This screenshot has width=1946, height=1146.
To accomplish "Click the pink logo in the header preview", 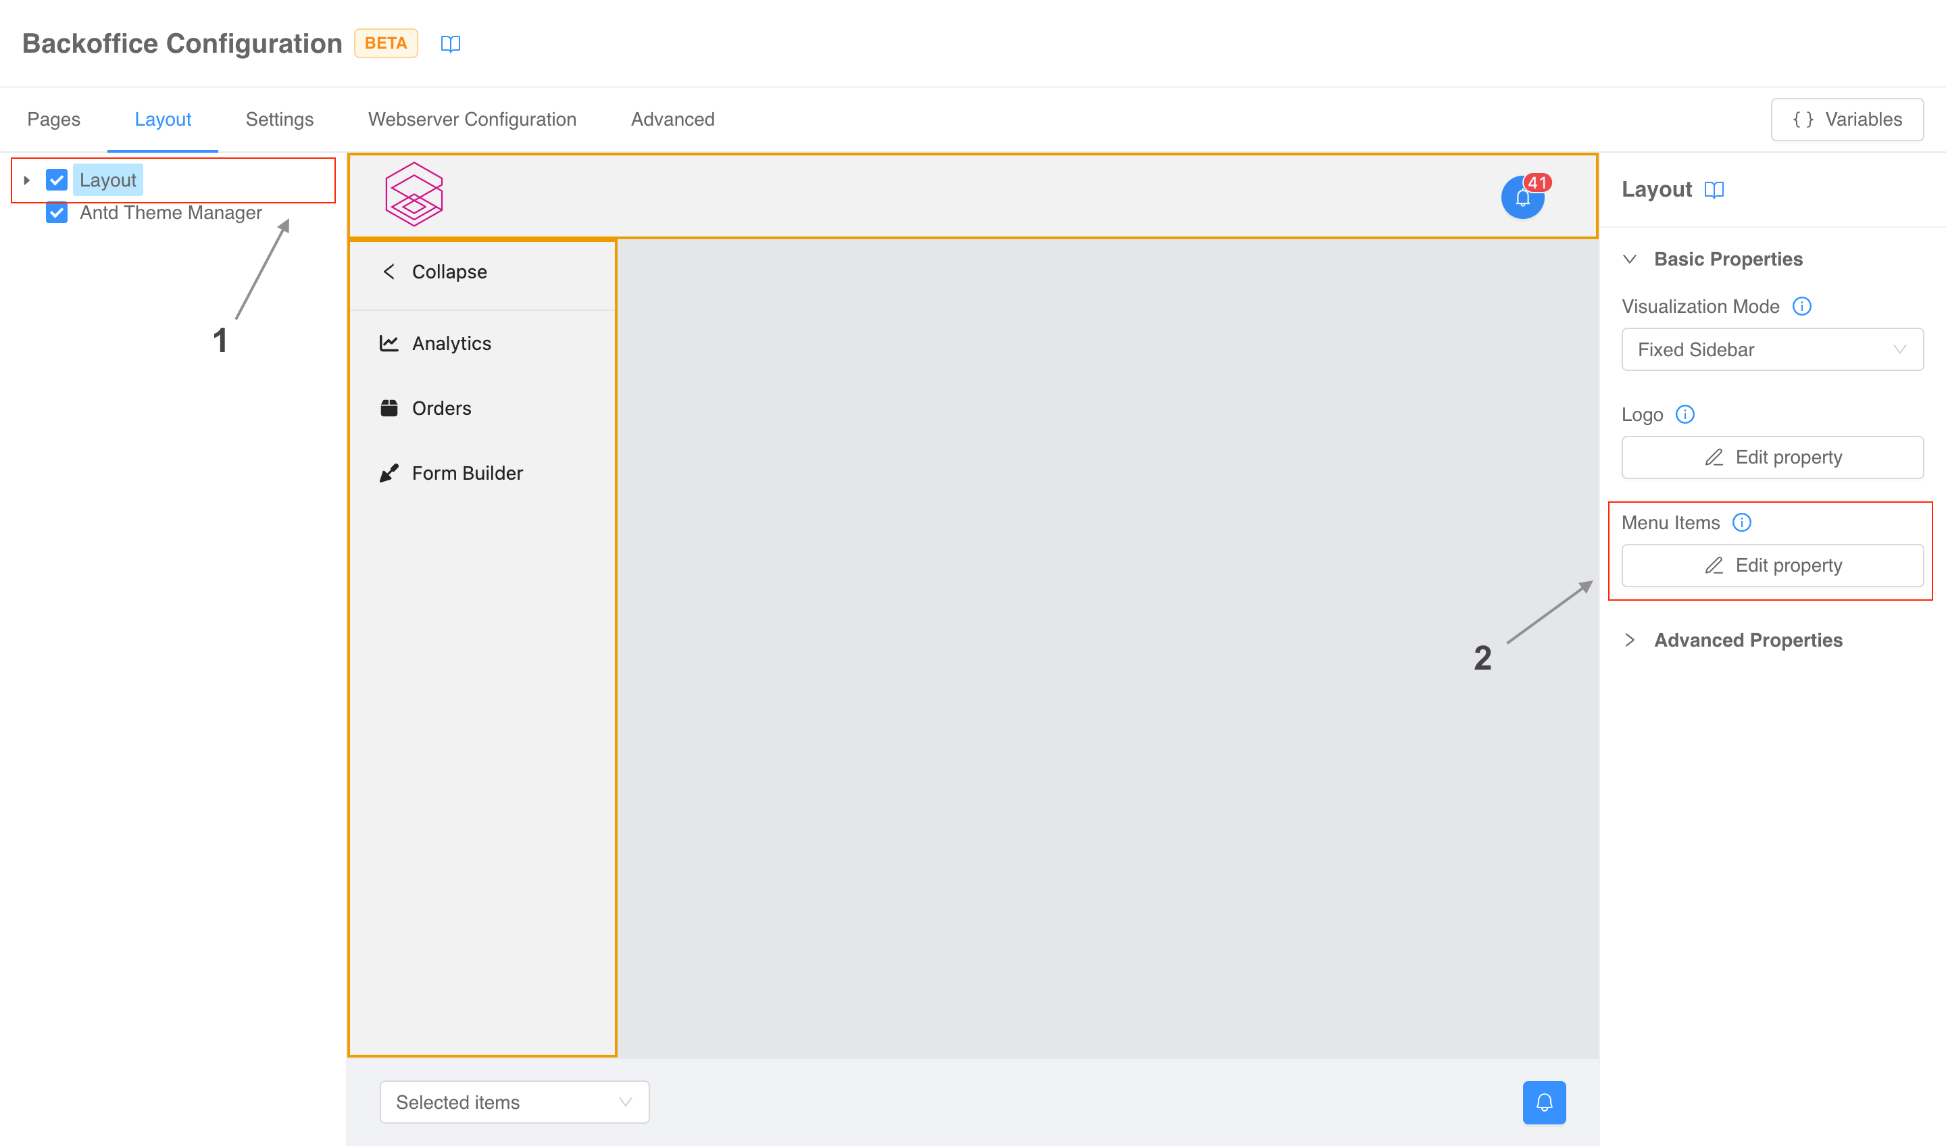I will click(x=416, y=195).
